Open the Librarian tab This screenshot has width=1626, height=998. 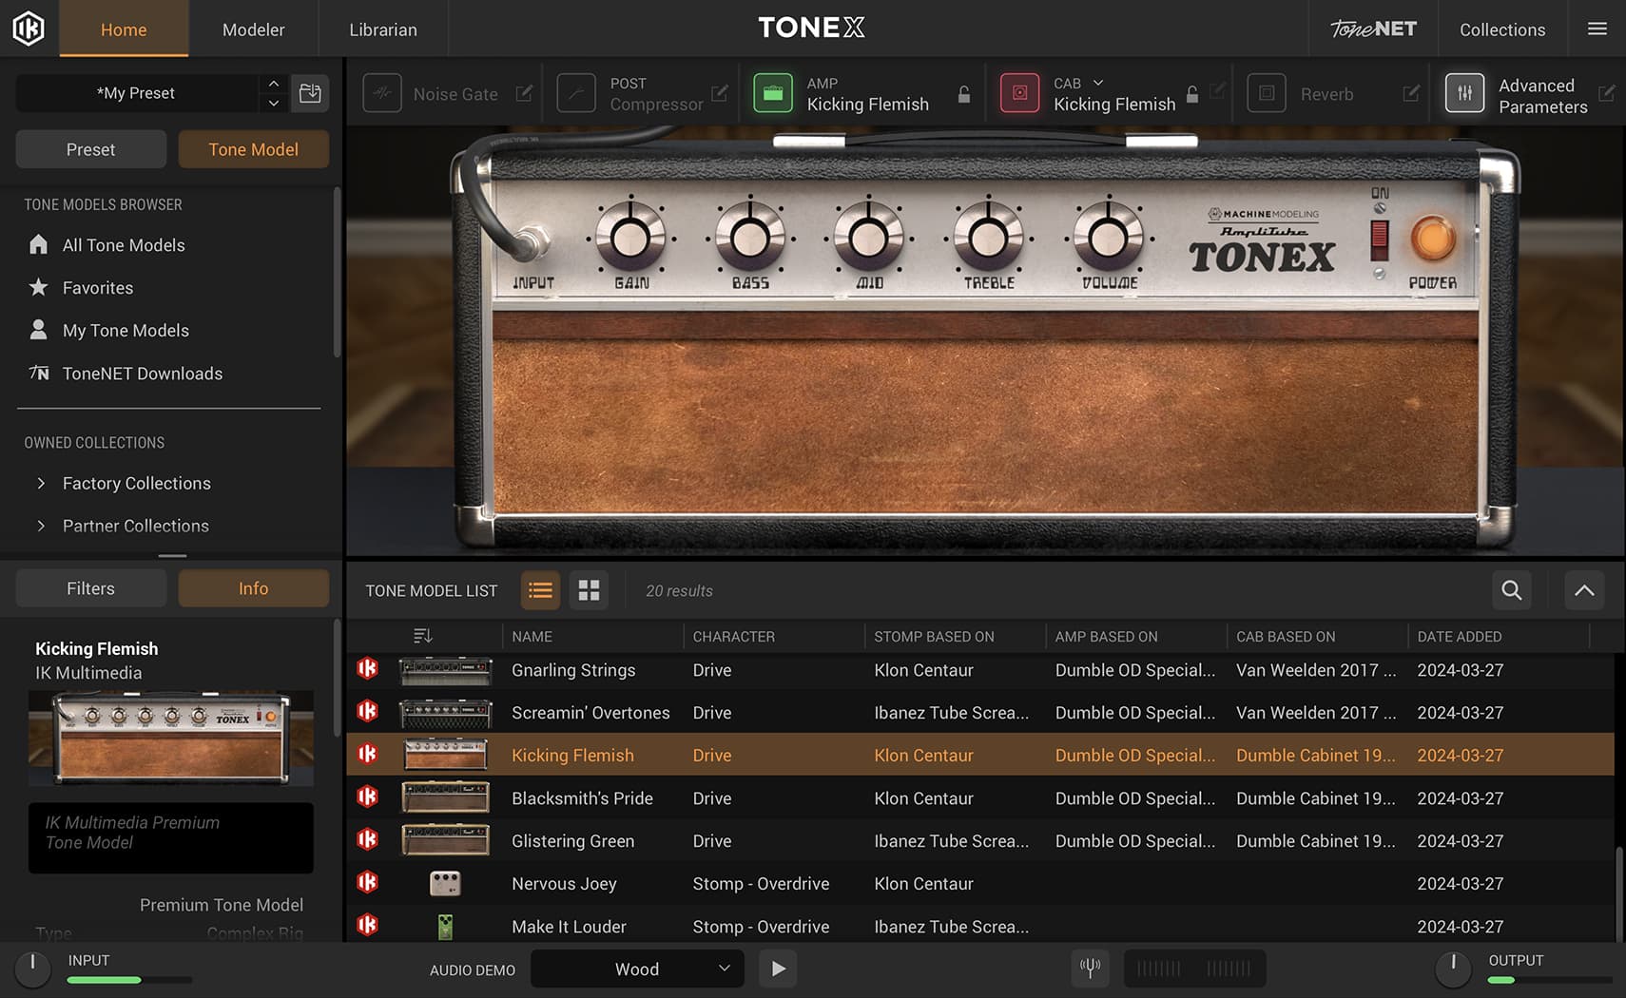[382, 29]
